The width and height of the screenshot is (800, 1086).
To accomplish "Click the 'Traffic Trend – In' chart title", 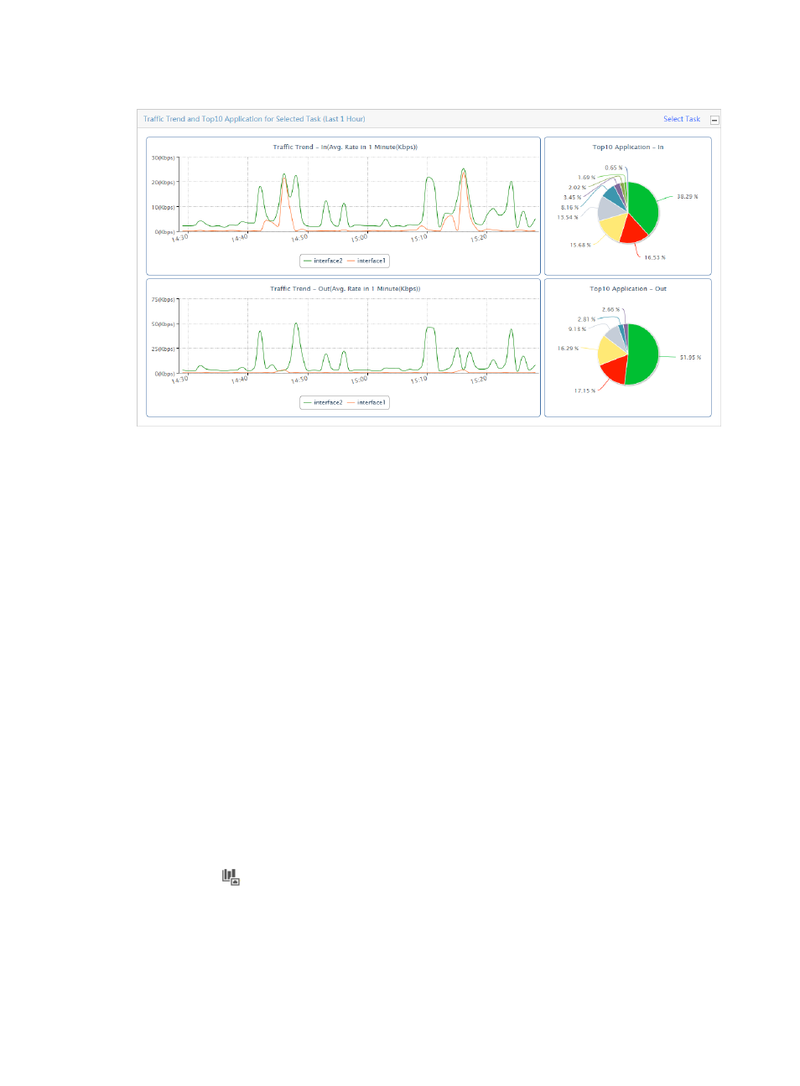I will click(x=345, y=147).
